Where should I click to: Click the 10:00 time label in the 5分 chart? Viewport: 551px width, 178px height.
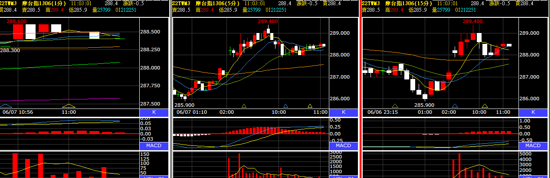(279, 112)
